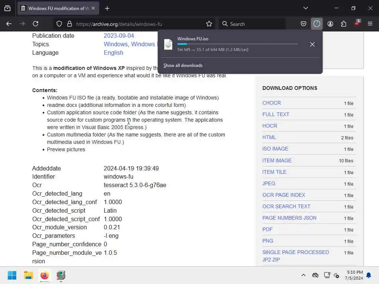Click the Addeddate value 2024-04-19 19:39:49
The image size is (379, 284).
(131, 168)
